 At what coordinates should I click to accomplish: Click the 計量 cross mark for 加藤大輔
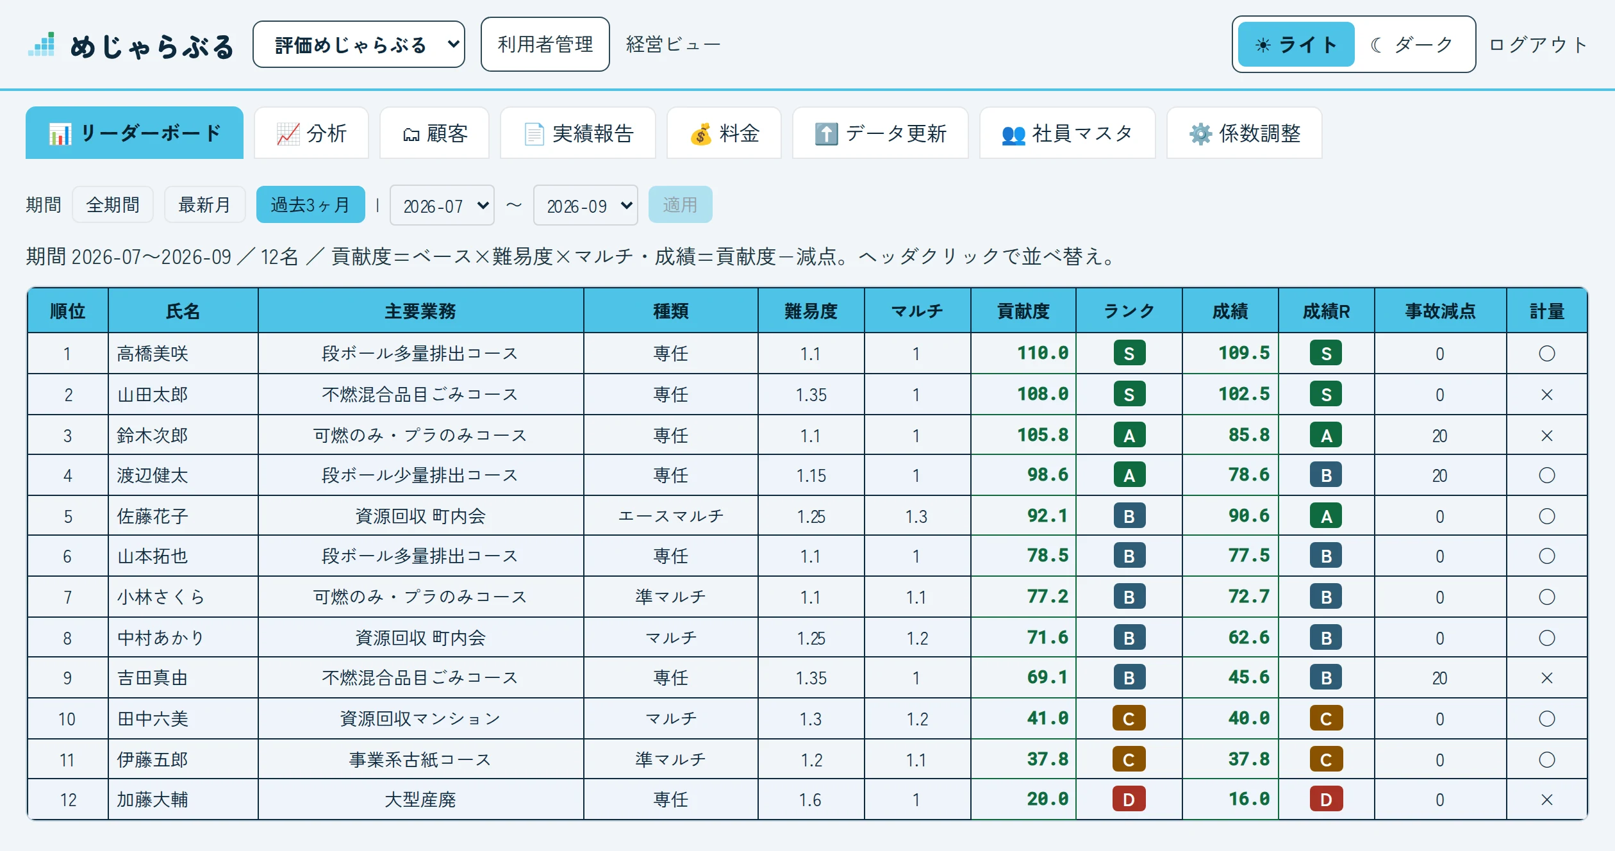(1546, 799)
